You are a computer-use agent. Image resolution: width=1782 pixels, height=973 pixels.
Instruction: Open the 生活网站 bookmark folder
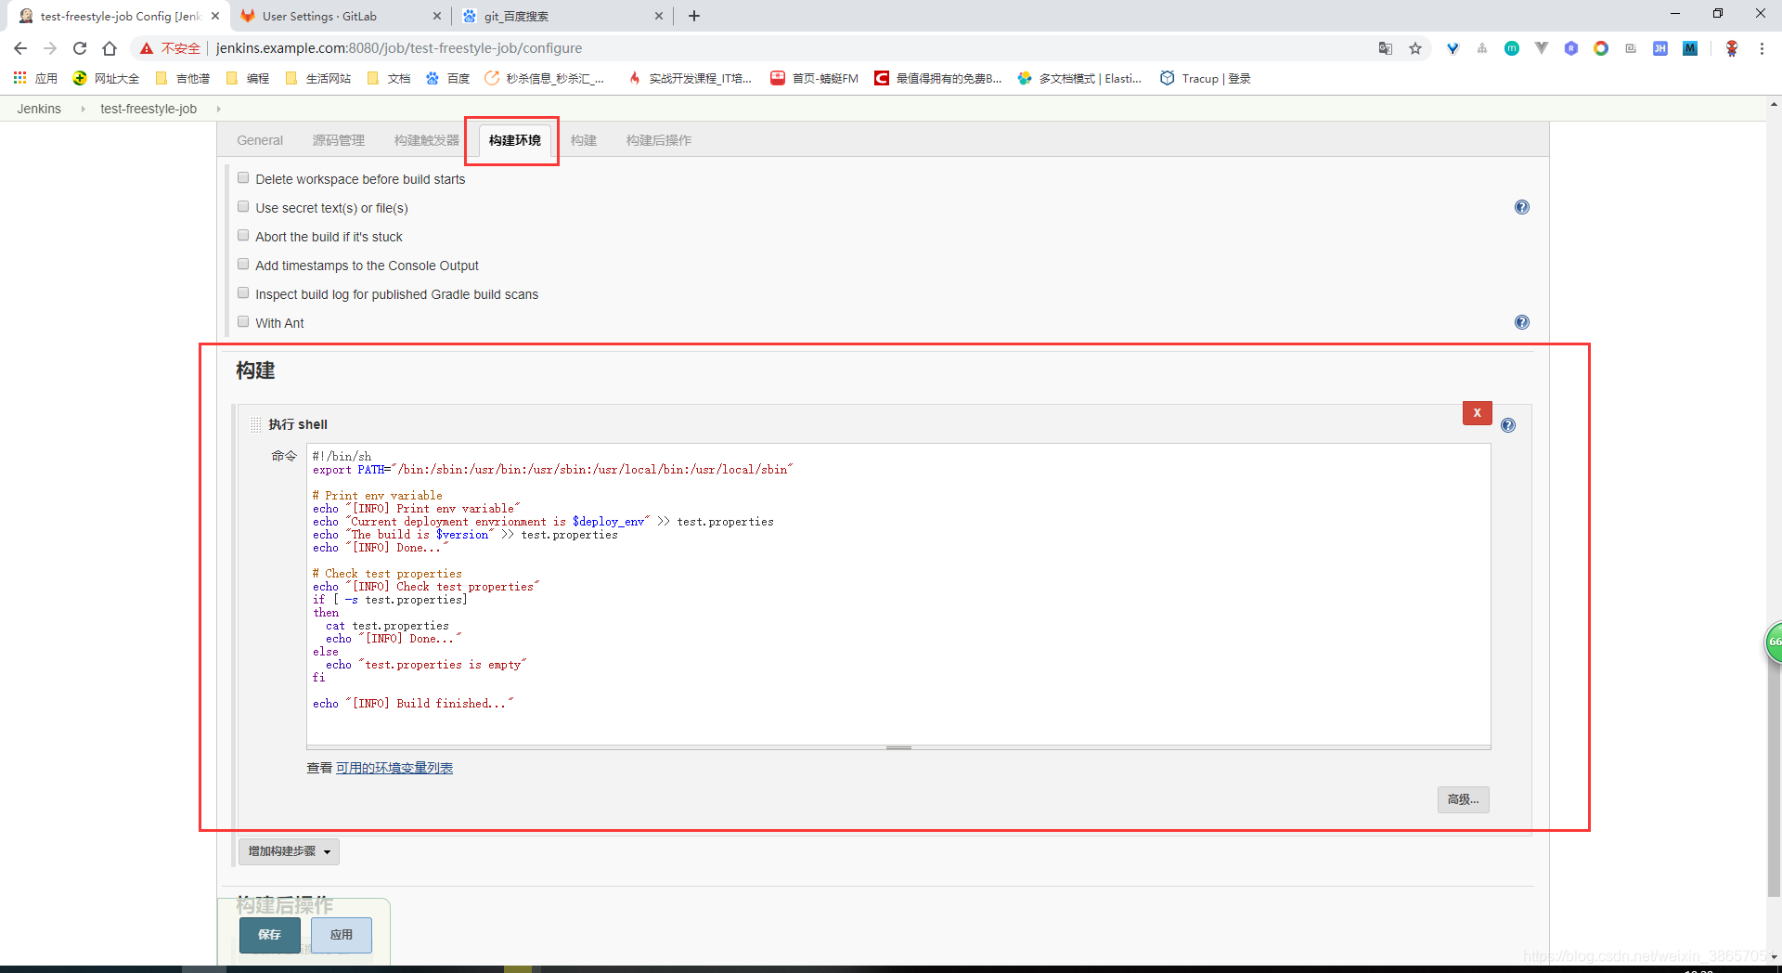tap(318, 78)
